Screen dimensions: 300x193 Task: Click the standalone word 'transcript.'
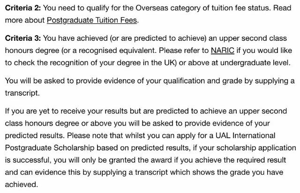(22, 93)
